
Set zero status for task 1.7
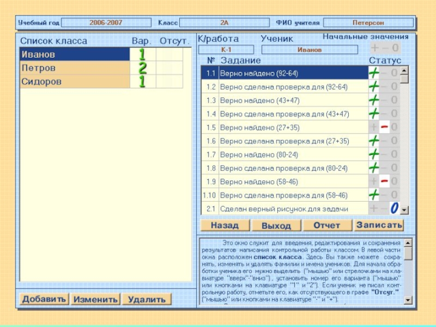pyautogui.click(x=394, y=154)
